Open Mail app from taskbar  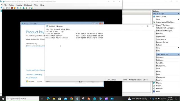(x=66, y=98)
